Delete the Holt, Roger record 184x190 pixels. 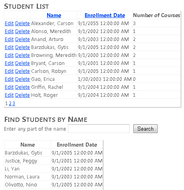pyautogui.click(x=22, y=95)
